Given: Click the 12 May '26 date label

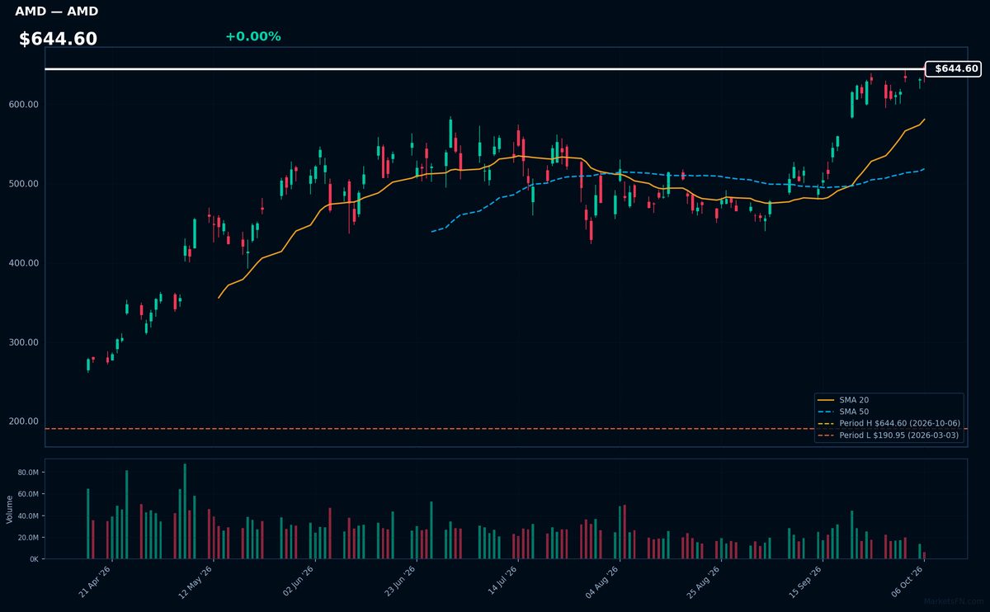Looking at the screenshot, I should click(197, 582).
